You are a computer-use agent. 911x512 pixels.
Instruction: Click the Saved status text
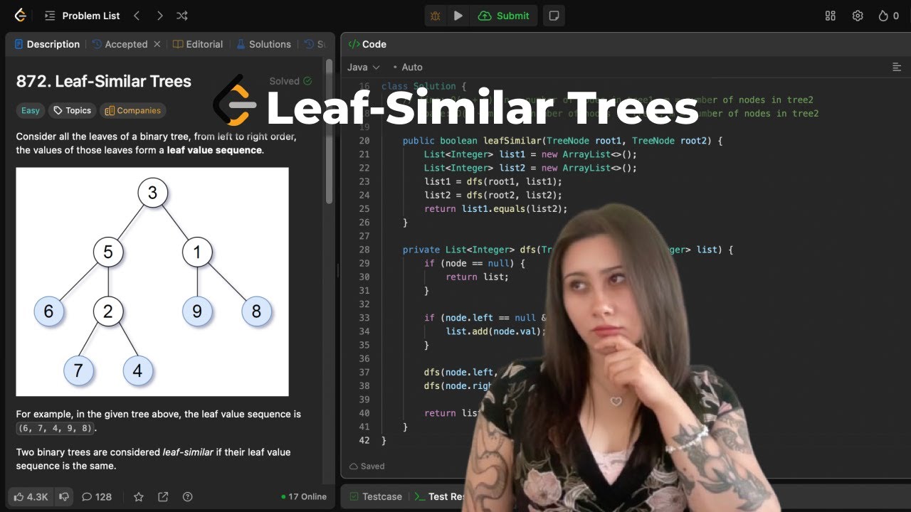point(367,466)
